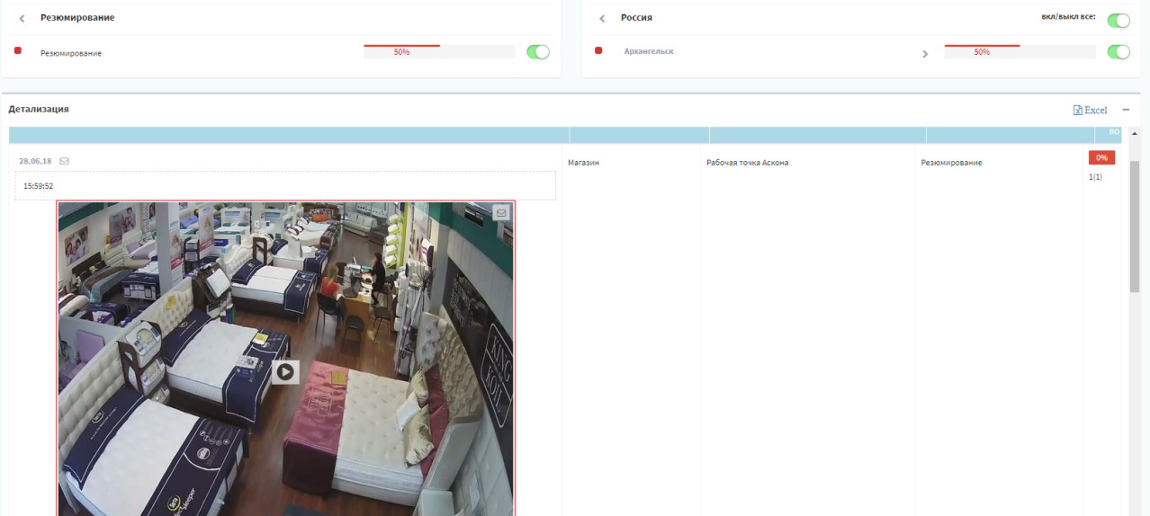Click the Архангельск 50% progress bar

click(1020, 51)
